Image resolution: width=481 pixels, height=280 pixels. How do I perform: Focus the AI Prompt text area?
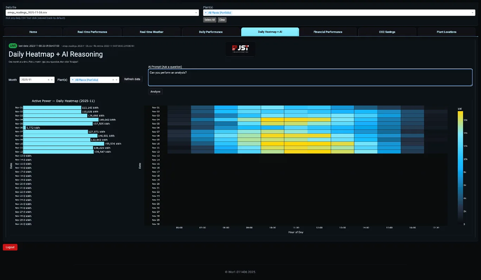point(310,77)
